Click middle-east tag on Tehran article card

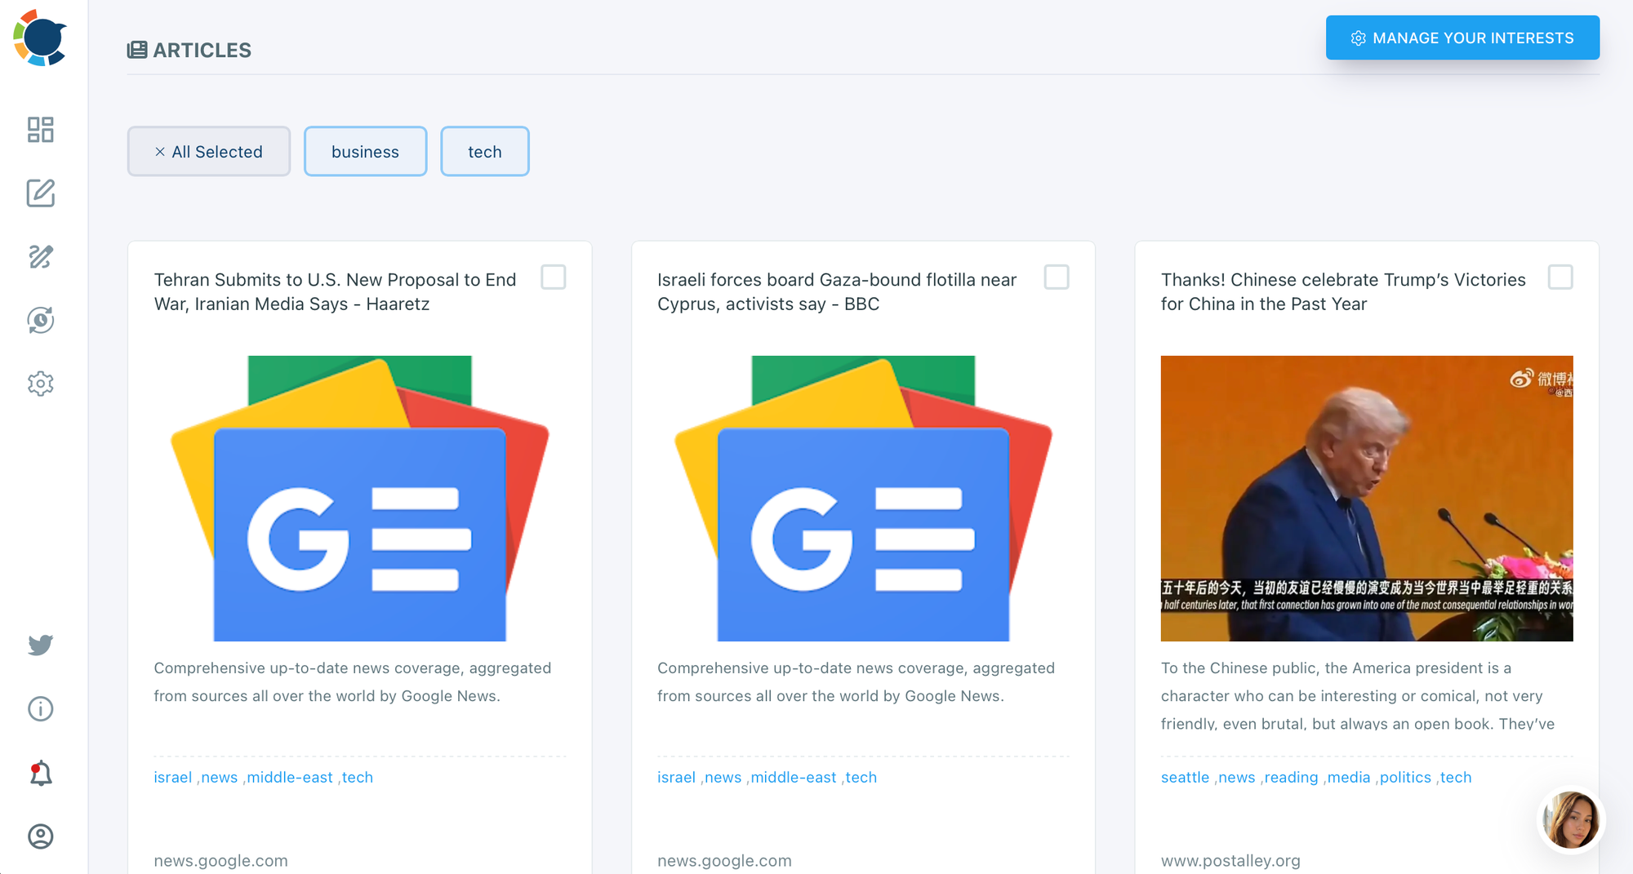pos(290,777)
